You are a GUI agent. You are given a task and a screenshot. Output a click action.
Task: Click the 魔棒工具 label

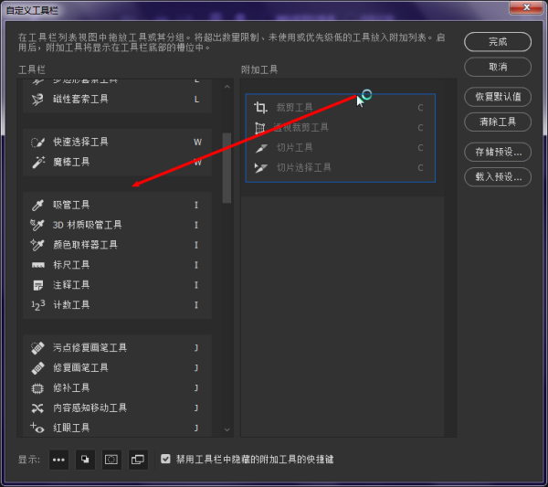pyautogui.click(x=71, y=162)
